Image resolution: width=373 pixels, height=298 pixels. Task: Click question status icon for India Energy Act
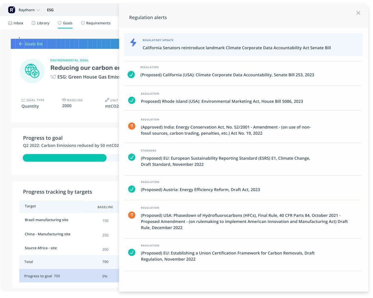[132, 126]
